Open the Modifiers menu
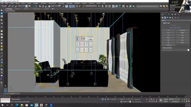 (x=36, y=3)
